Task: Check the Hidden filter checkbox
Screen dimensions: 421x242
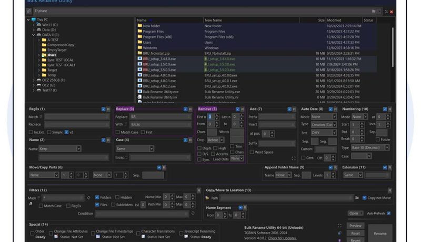Action: point(117,197)
